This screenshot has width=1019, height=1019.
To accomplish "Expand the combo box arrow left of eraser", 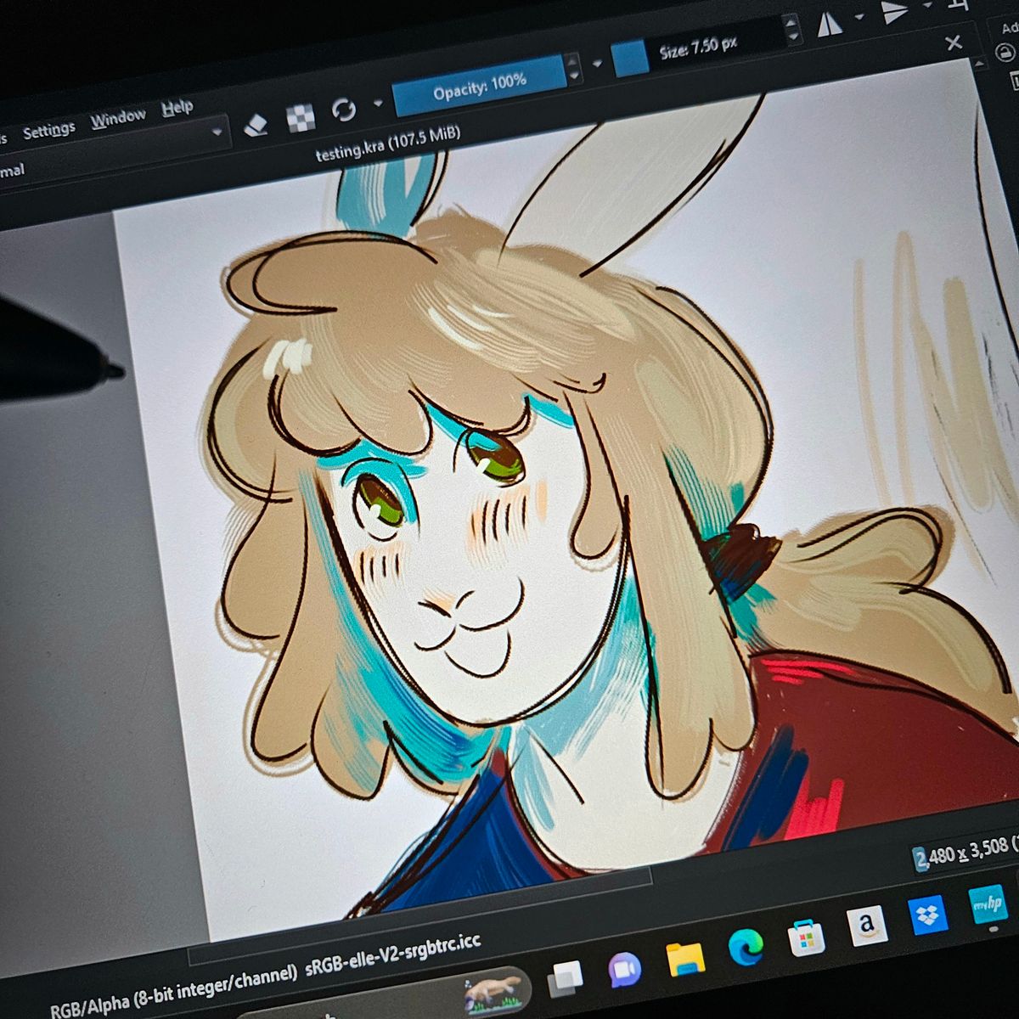I will pos(217,132).
